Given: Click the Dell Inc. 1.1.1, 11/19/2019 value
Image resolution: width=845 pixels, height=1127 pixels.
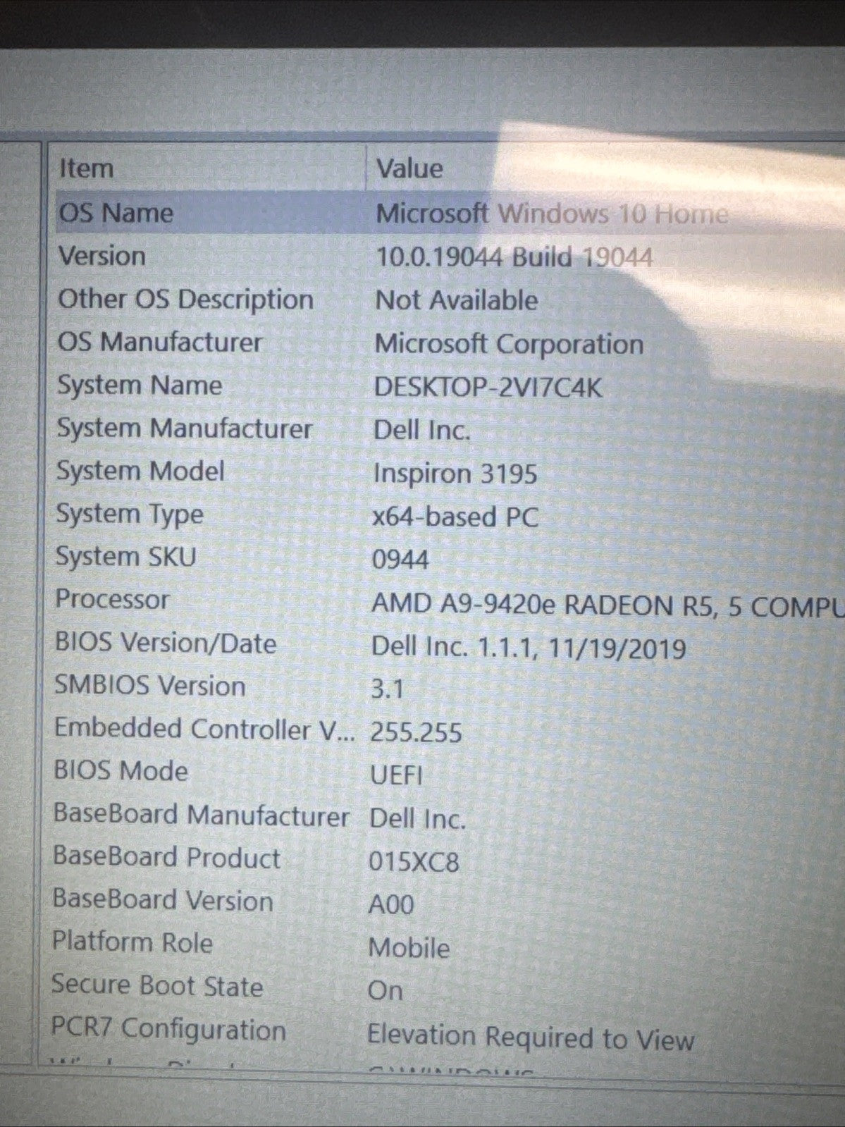Looking at the screenshot, I should click(529, 648).
